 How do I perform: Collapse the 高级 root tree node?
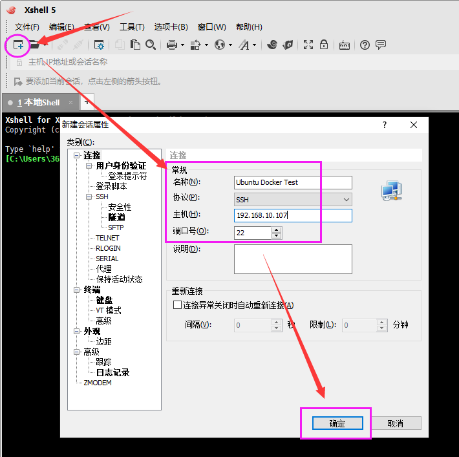(x=77, y=352)
